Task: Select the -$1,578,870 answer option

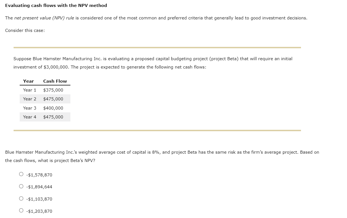Action: [x=21, y=174]
